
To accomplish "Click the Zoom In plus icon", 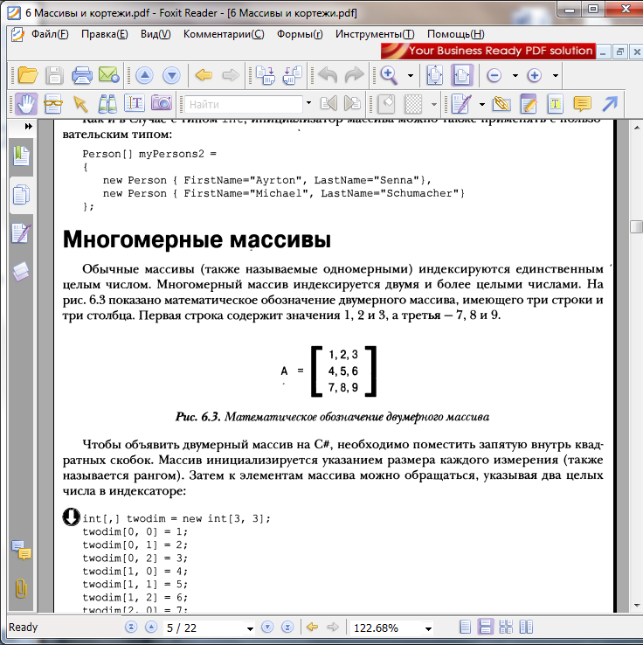I will pyautogui.click(x=534, y=76).
